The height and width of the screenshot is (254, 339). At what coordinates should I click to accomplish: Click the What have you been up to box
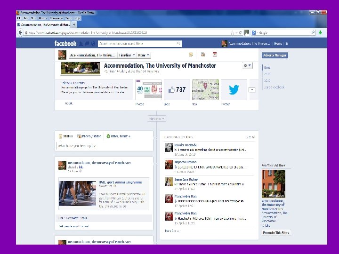coord(104,146)
